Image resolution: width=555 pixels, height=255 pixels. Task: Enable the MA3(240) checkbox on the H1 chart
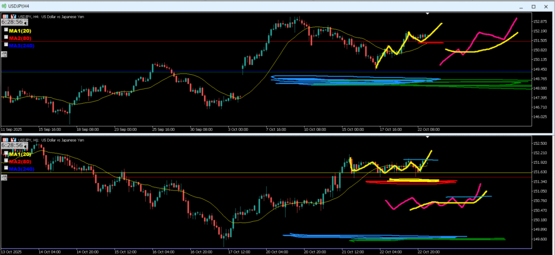pyautogui.click(x=5, y=168)
